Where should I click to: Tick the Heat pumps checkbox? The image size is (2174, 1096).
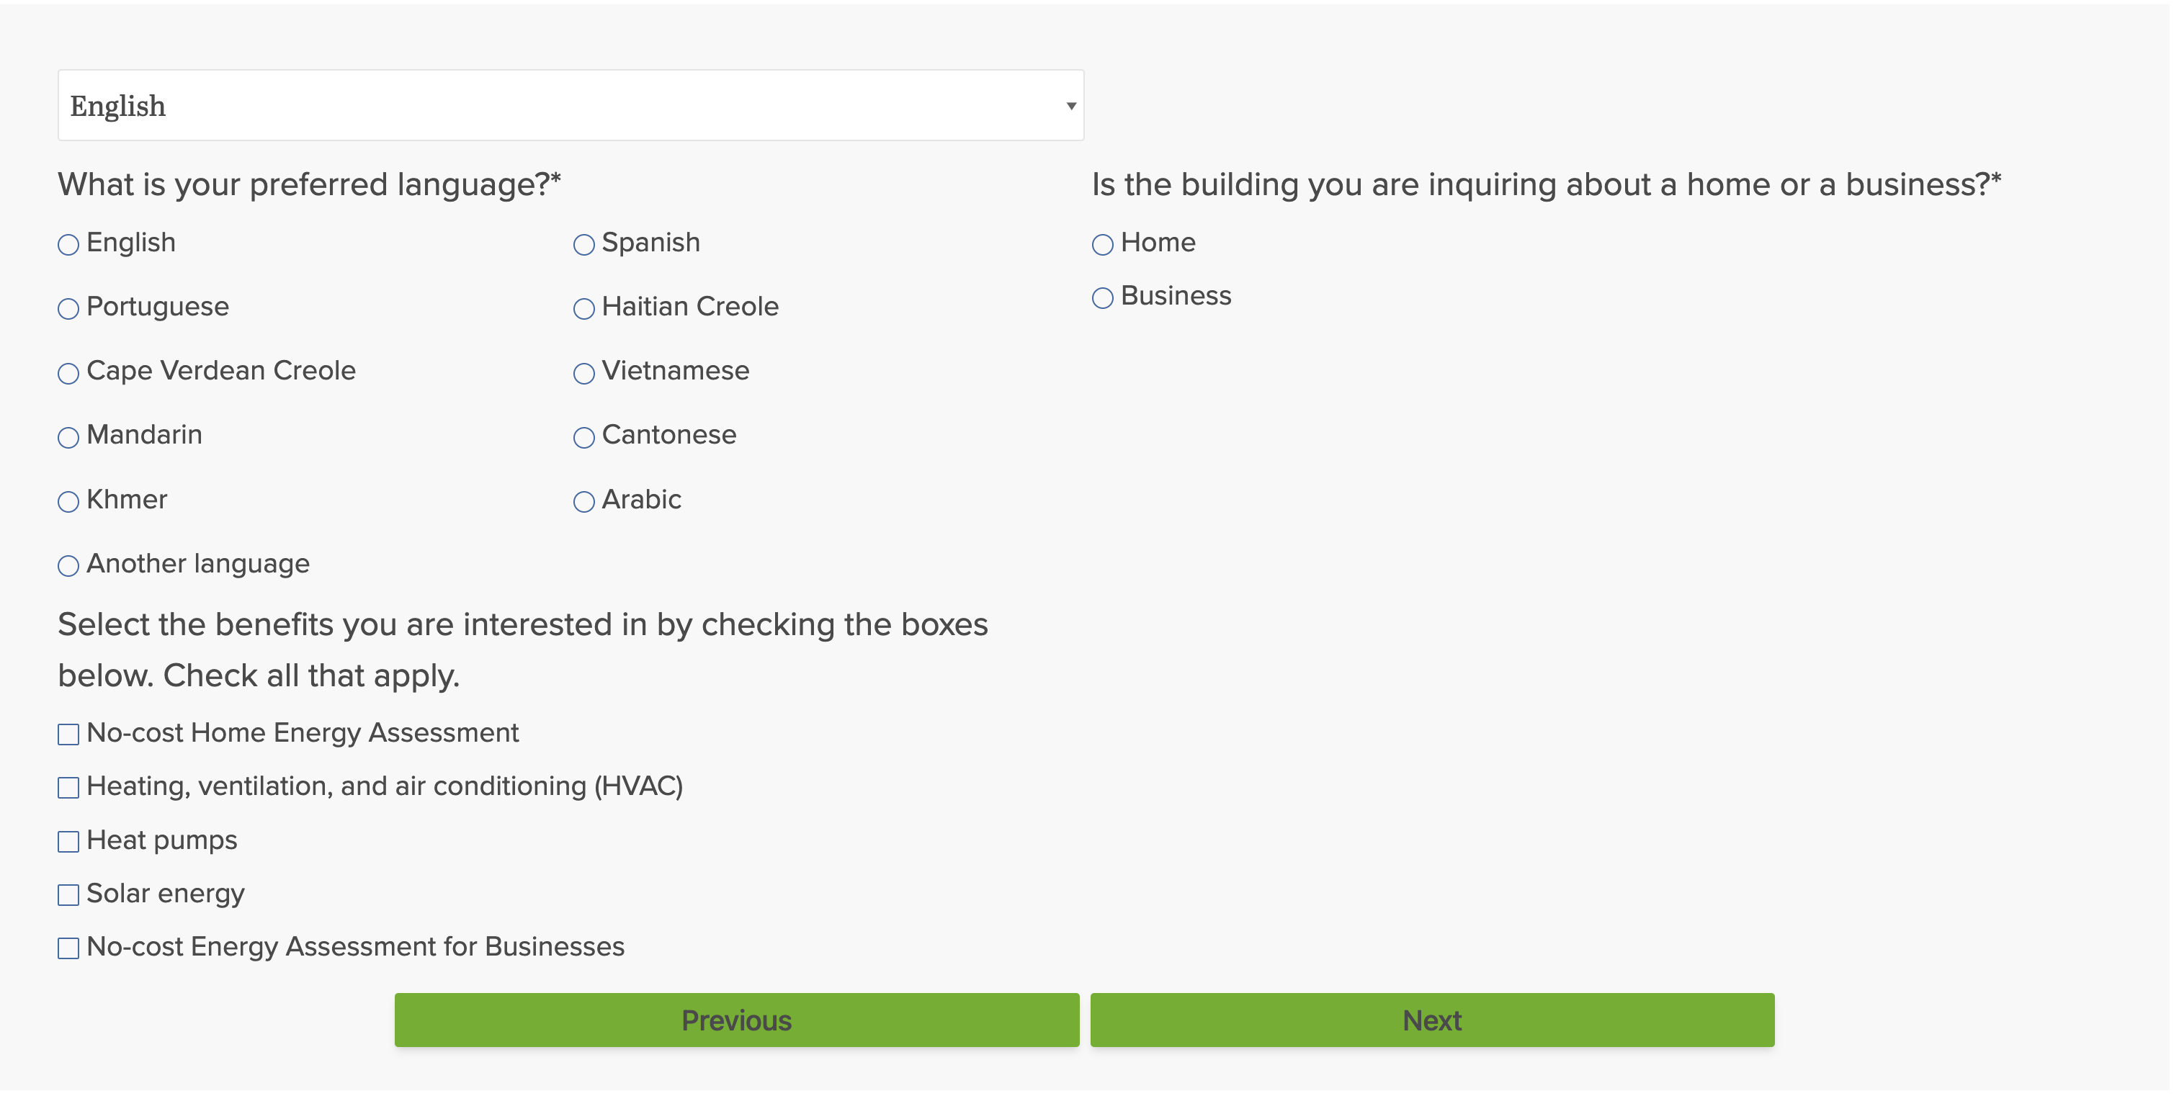pos(68,842)
